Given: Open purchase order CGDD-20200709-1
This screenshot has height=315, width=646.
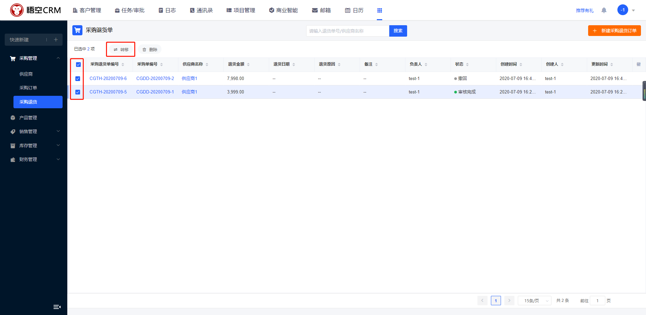Looking at the screenshot, I should coord(155,92).
